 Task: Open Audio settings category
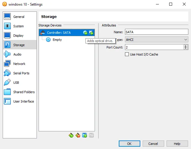20,54
